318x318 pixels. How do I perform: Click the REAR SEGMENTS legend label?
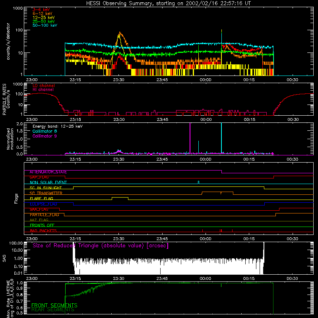click(53, 310)
